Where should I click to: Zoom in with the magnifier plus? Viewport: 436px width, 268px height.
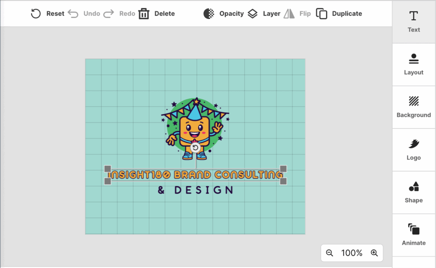click(374, 253)
